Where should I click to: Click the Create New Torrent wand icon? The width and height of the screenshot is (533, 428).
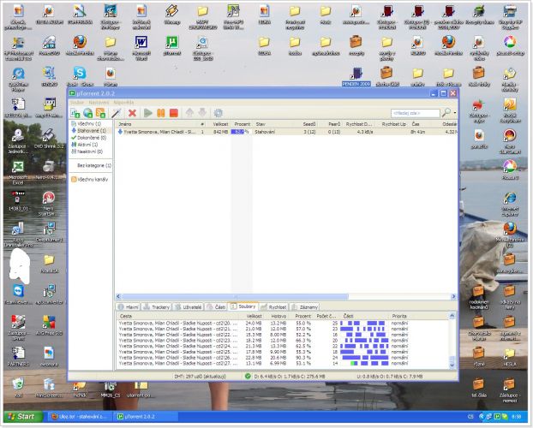(x=117, y=113)
